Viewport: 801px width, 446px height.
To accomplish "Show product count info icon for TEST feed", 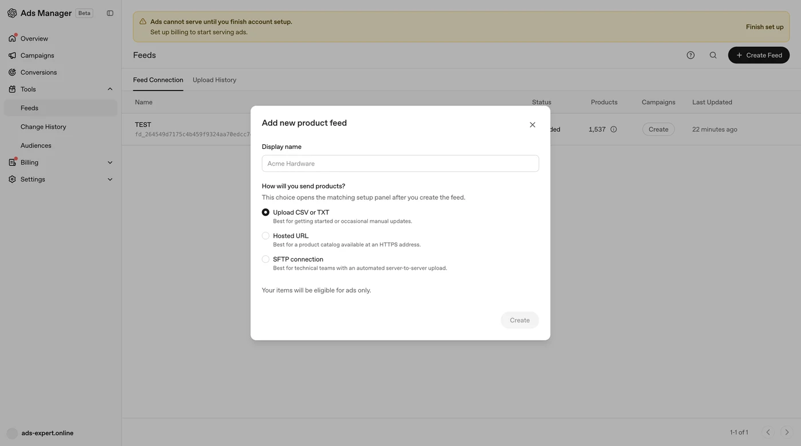I will [613, 129].
